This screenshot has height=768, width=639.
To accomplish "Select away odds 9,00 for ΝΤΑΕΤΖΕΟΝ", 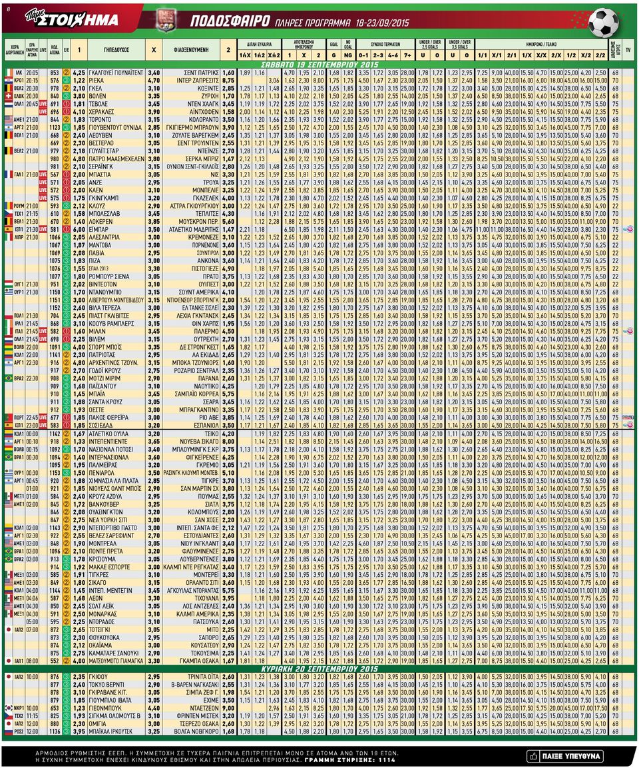I will coord(228,708).
